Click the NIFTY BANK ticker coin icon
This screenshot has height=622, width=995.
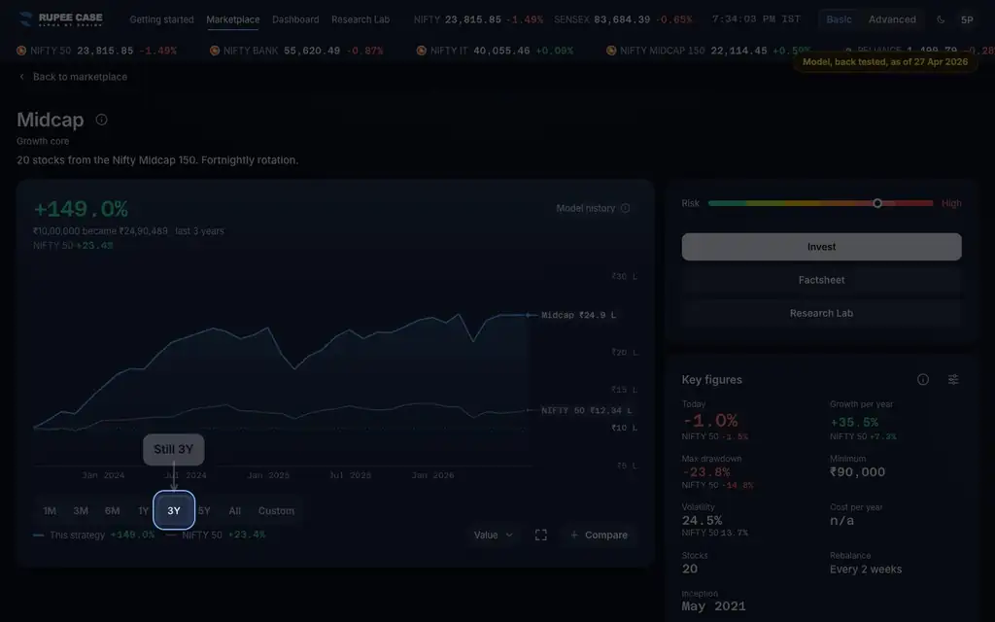point(215,51)
